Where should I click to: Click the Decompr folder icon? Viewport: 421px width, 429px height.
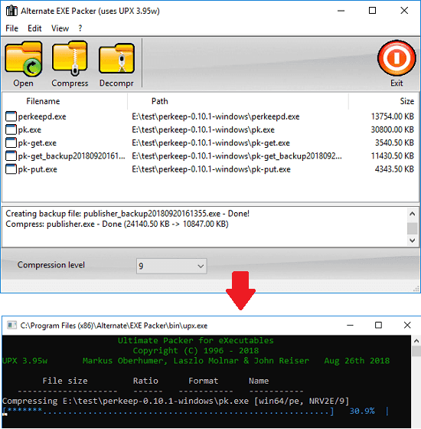[116, 58]
